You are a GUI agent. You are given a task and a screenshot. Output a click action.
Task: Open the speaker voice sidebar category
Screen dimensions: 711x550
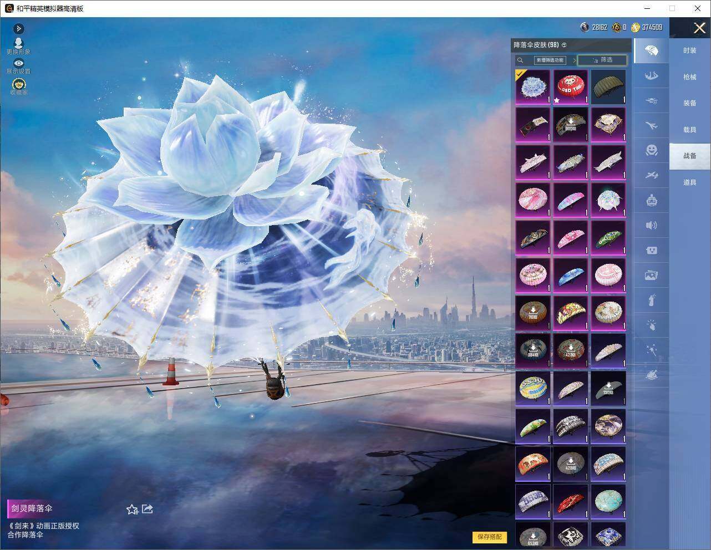pyautogui.click(x=652, y=225)
